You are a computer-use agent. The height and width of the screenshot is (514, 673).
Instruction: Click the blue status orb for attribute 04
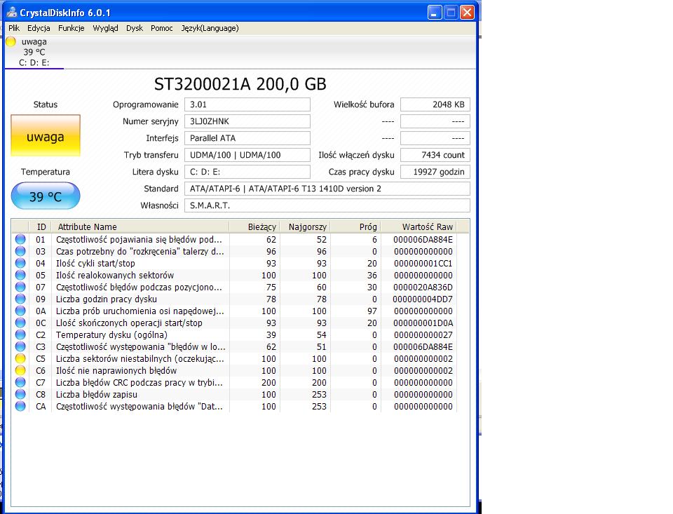tap(20, 263)
